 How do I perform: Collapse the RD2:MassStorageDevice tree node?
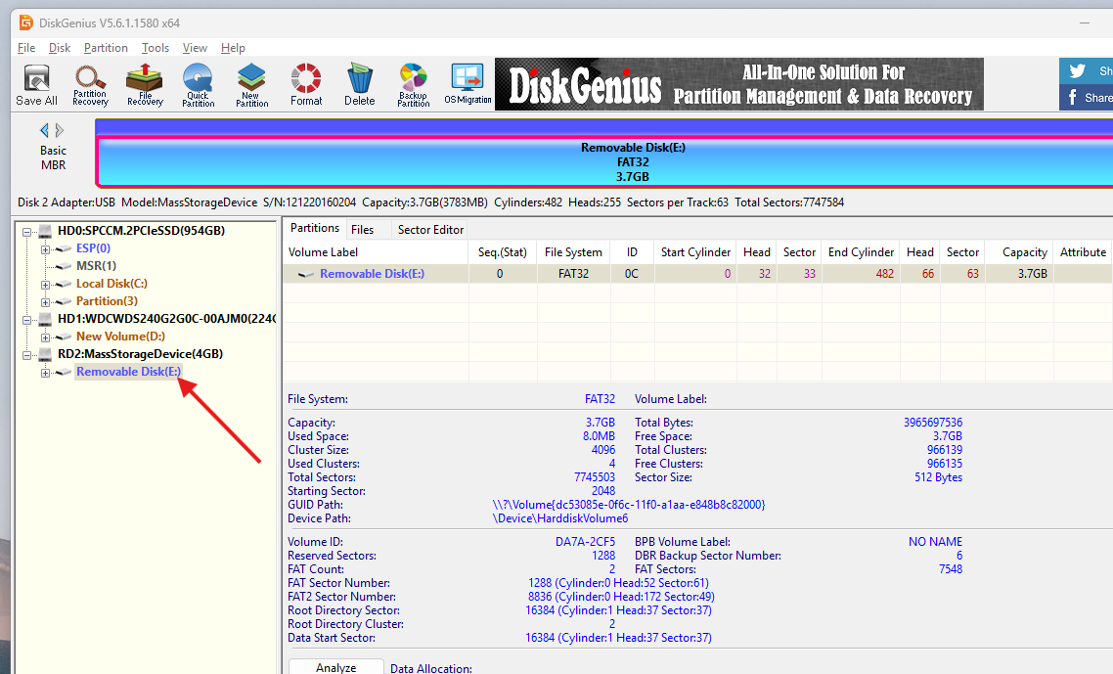27,354
